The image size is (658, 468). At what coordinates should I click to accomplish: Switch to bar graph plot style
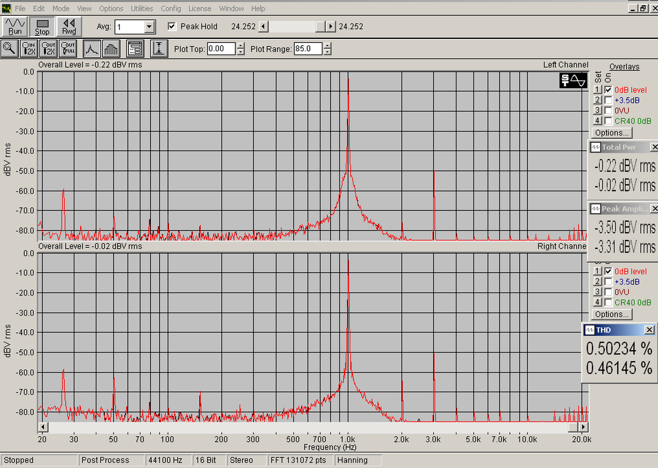(111, 48)
